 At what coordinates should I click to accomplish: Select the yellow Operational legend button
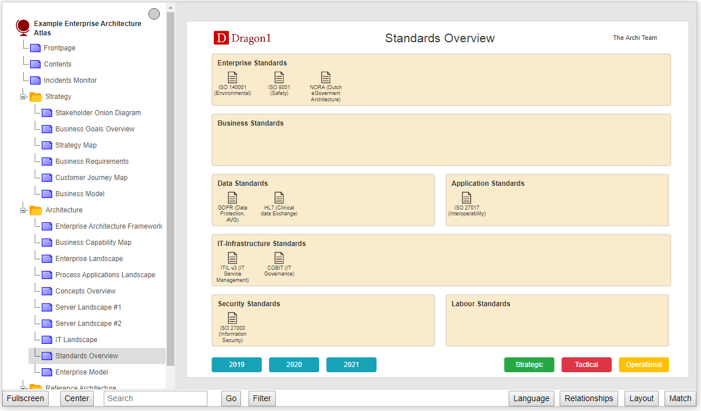[644, 365]
